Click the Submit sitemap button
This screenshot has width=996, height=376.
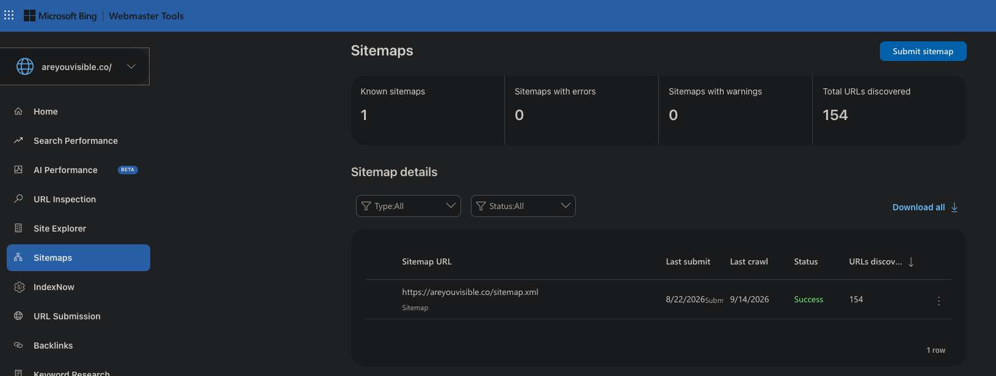coord(923,51)
